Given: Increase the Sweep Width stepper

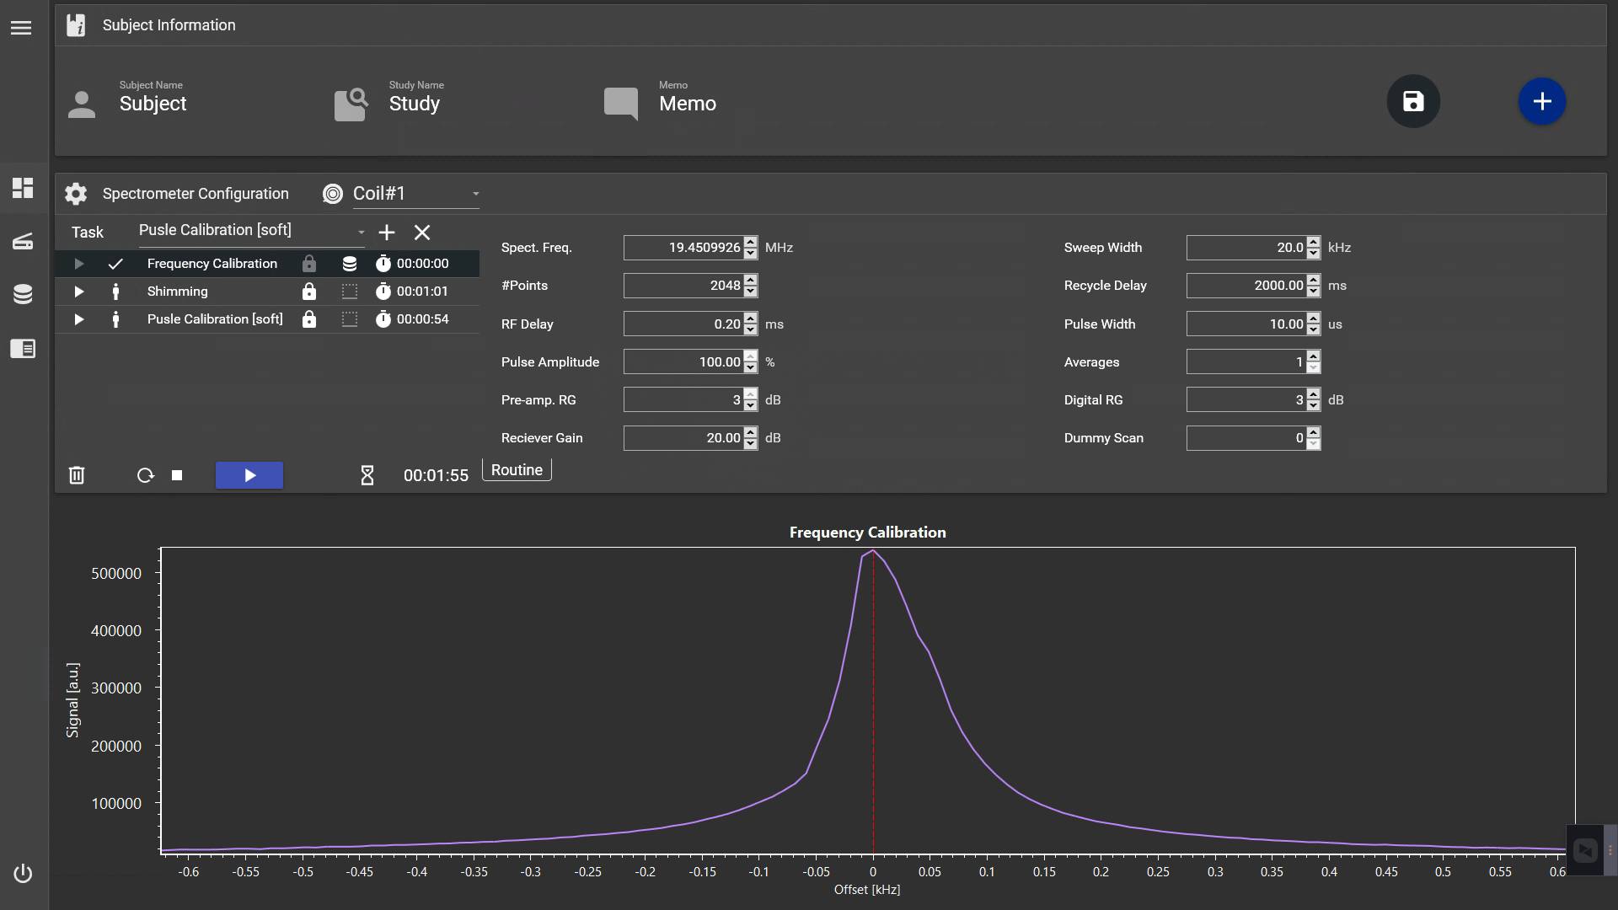Looking at the screenshot, I should (x=1313, y=243).
